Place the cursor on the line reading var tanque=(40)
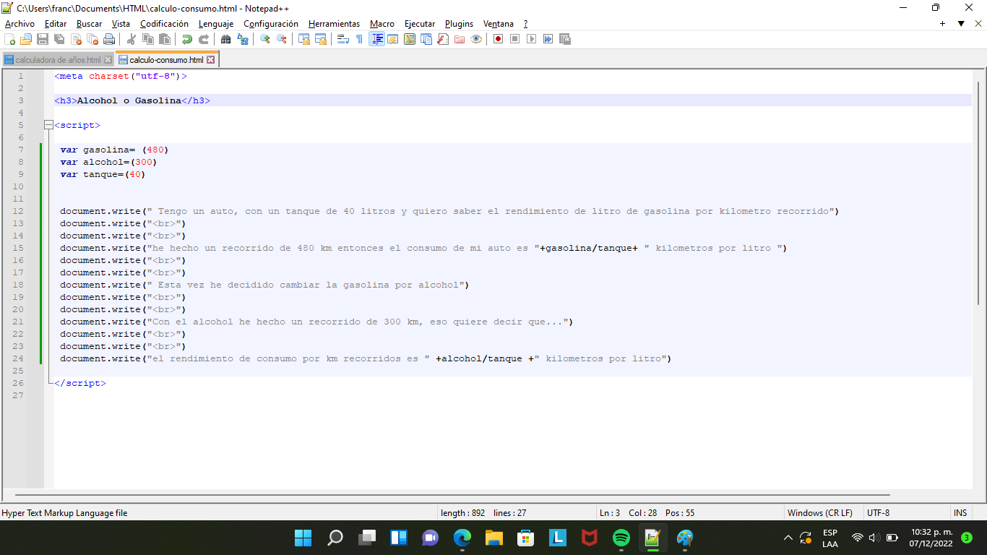This screenshot has height=555, width=987. (x=103, y=174)
